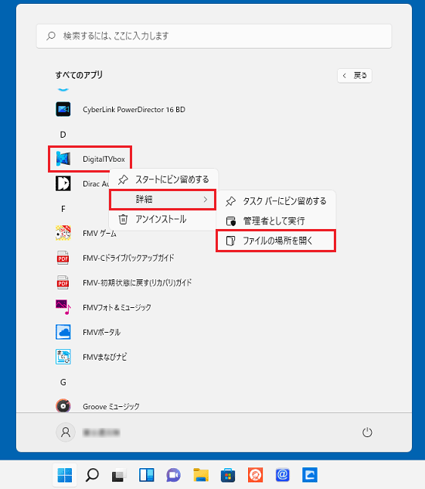Launch FMVポータル app icon

pos(63,332)
